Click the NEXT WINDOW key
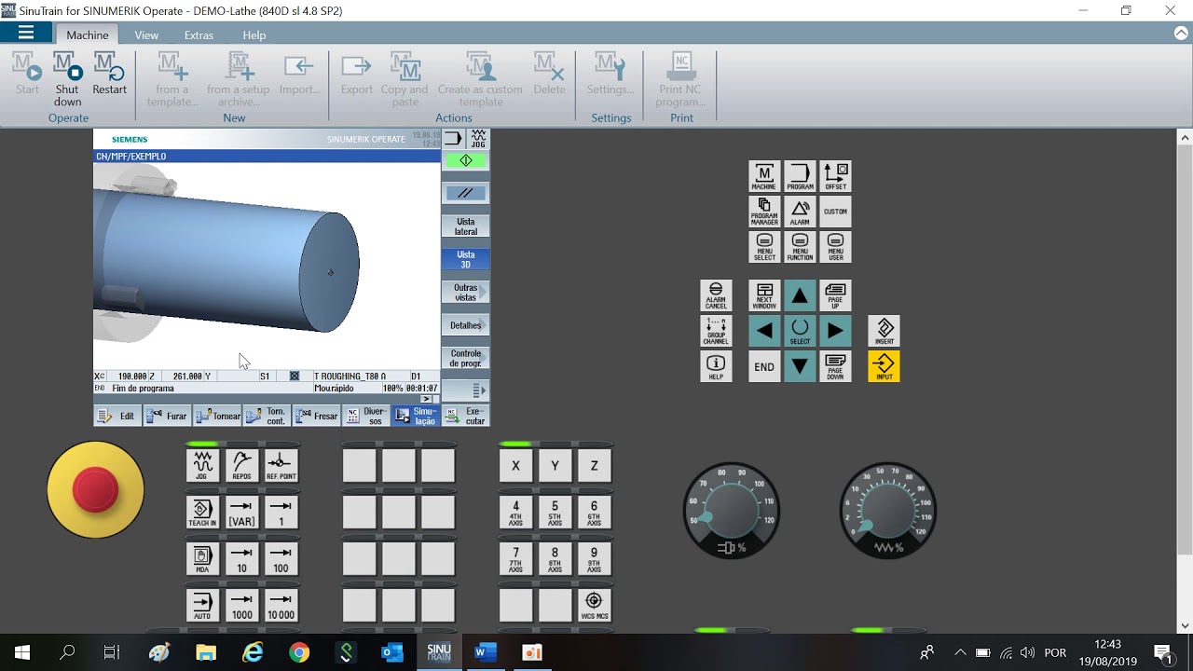The width and height of the screenshot is (1193, 671). pyautogui.click(x=764, y=295)
